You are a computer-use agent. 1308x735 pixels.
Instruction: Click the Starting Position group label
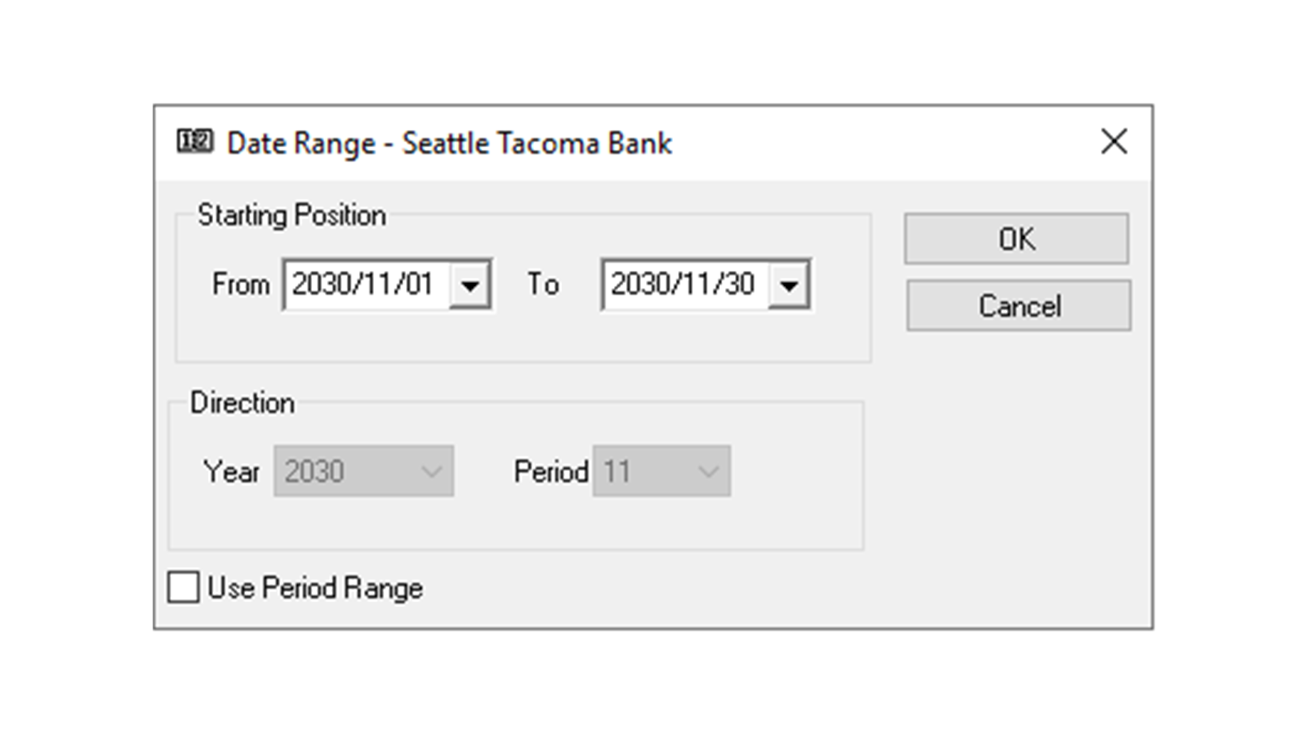(x=291, y=215)
